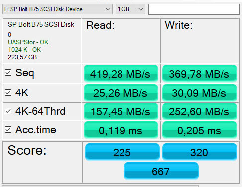Click the Seq read result 419,28 MB/s
Screen dimensions: 242x187
pos(121,74)
